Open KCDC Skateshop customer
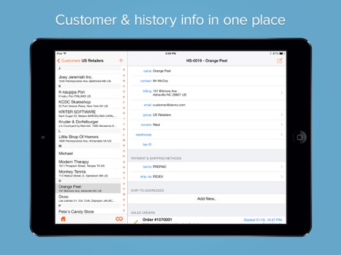The image size is (341, 255). coord(88,103)
